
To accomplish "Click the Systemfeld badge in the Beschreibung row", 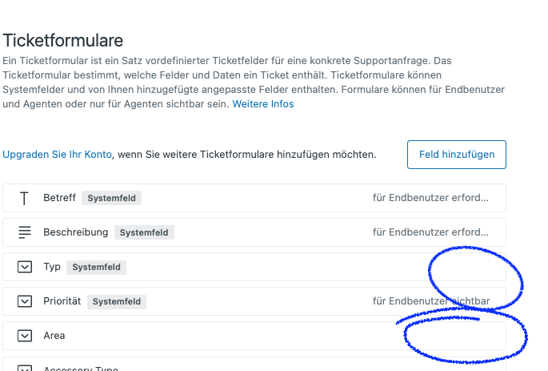I will (144, 232).
